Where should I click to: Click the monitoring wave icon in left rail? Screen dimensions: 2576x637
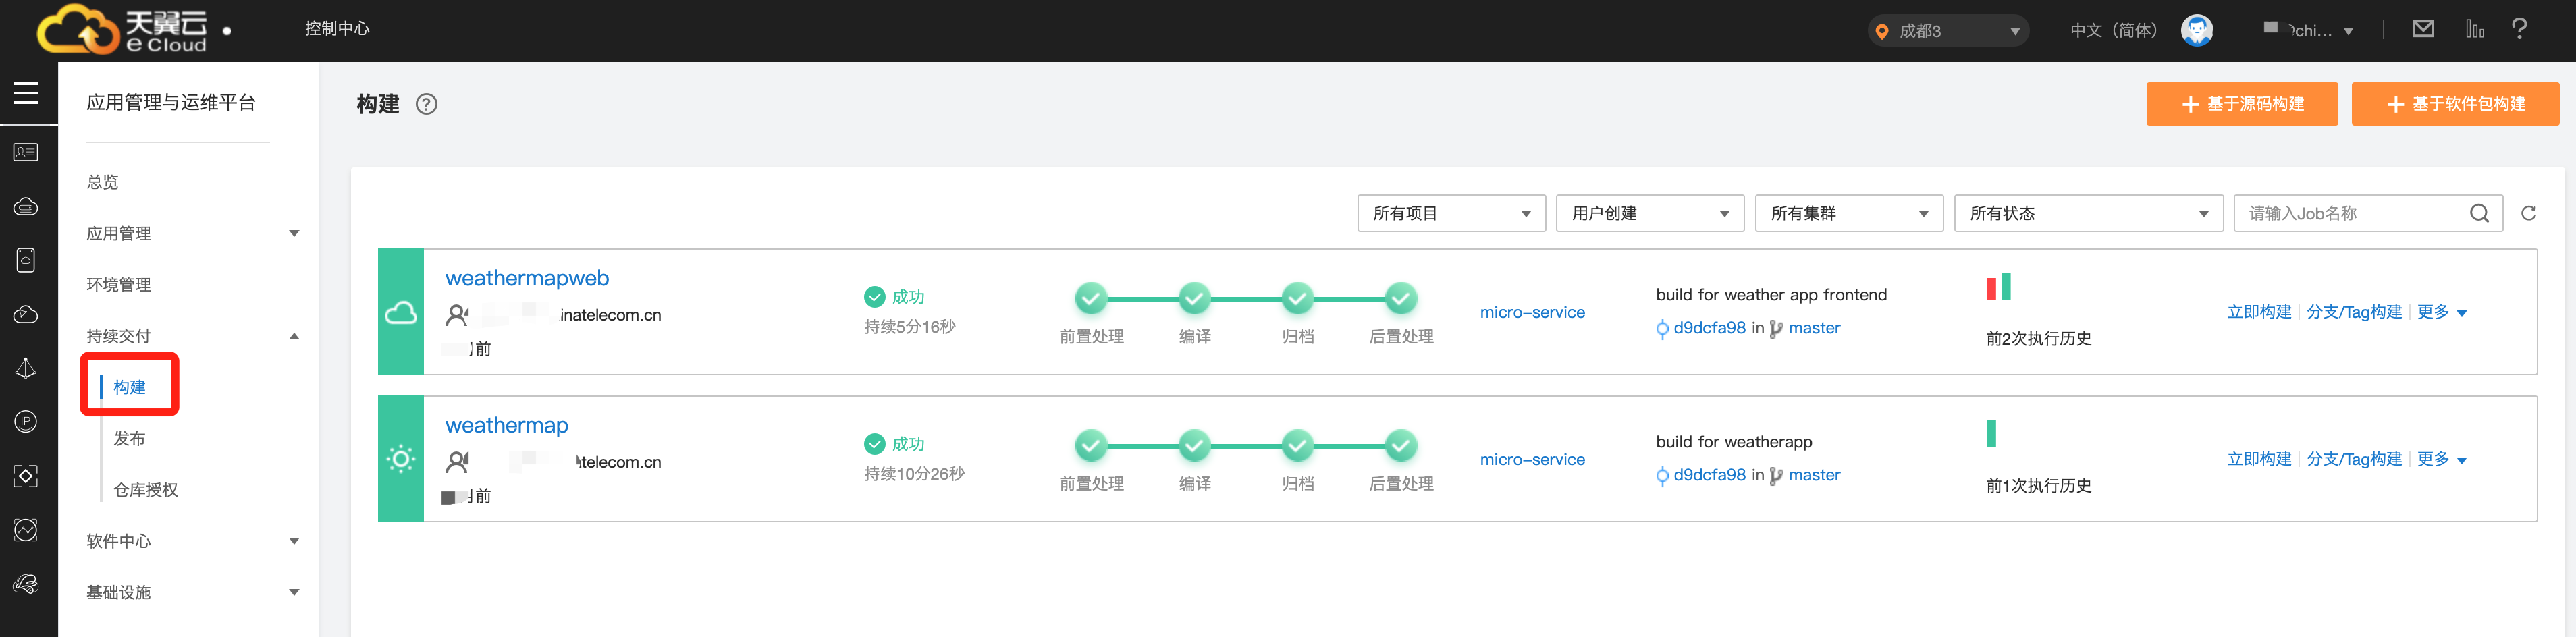coord(26,529)
